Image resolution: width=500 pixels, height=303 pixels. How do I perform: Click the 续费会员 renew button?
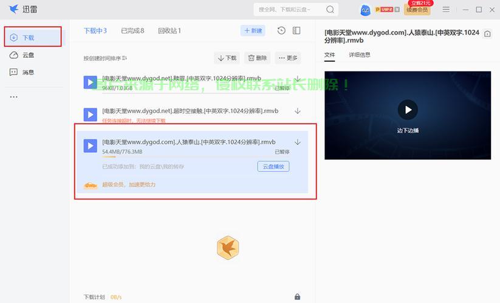pos(417,10)
